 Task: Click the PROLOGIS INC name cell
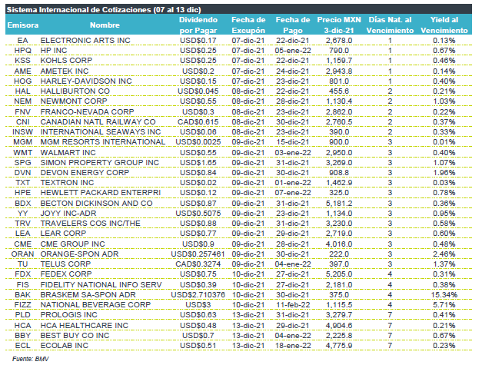tap(68, 315)
